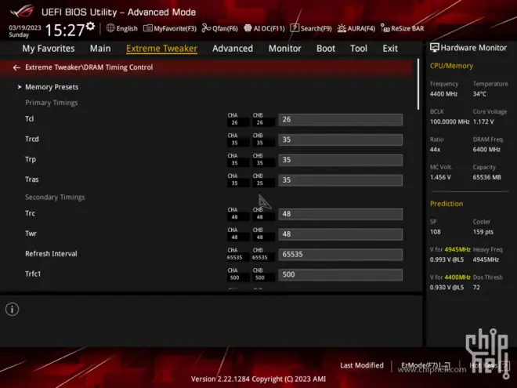This screenshot has width=517, height=388.
Task: Click the MC Volt. 1.456 V value
Action: 440,177
